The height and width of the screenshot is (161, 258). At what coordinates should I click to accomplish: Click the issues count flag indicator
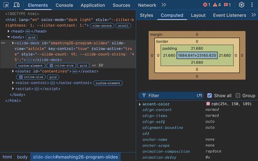(x=227, y=5)
